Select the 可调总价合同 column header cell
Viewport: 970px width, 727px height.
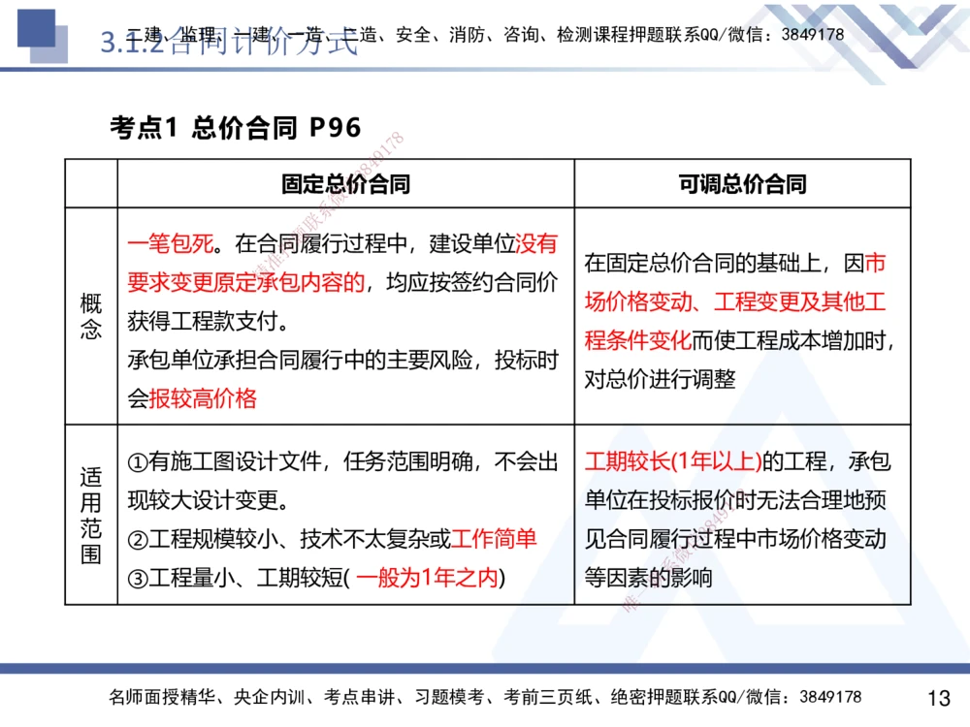(742, 184)
